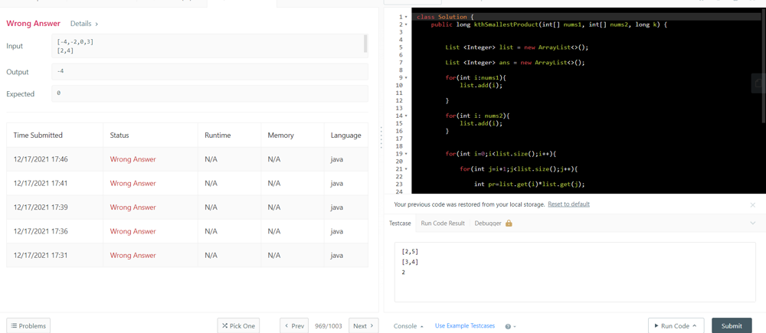Image resolution: width=766 pixels, height=333 pixels.
Task: Open the 12/17/2021 17:31 Wrong Answer submission
Action: click(x=133, y=255)
